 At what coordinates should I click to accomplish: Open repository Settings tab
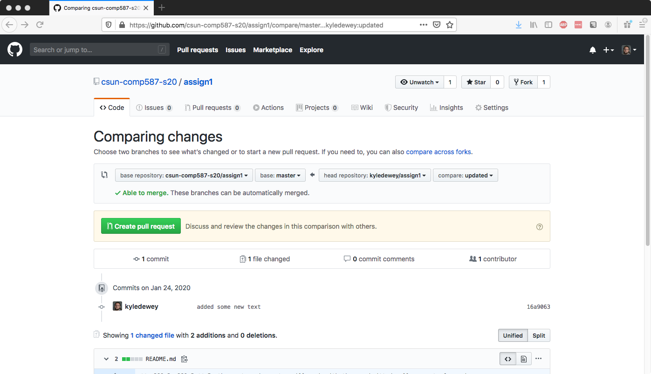click(492, 108)
